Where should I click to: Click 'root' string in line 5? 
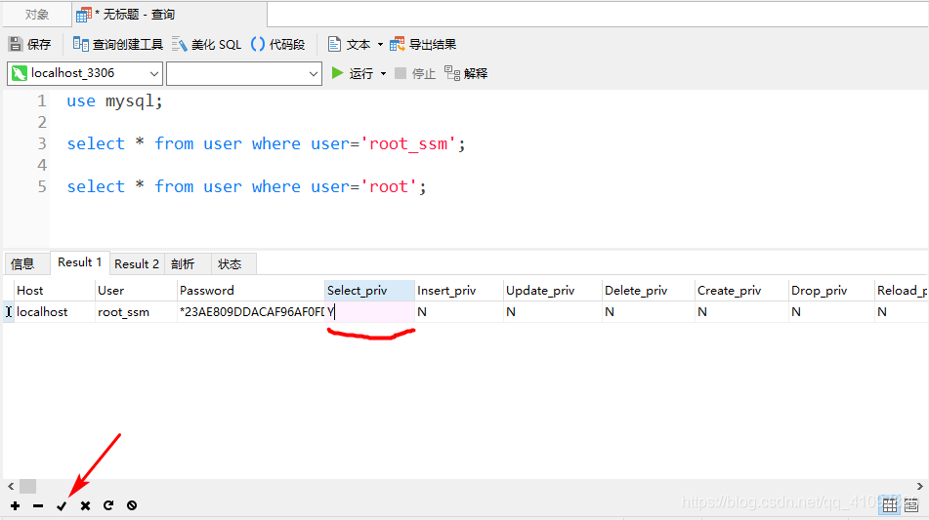(x=389, y=187)
